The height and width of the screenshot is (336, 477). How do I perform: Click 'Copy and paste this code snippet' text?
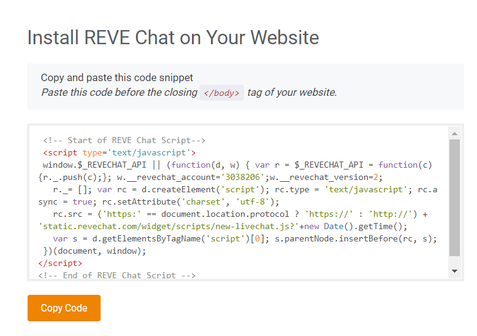pyautogui.click(x=117, y=77)
